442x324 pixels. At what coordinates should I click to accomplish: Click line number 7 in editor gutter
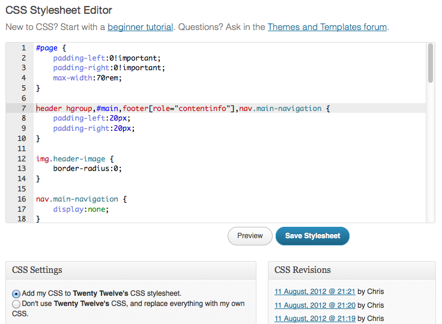pos(23,109)
